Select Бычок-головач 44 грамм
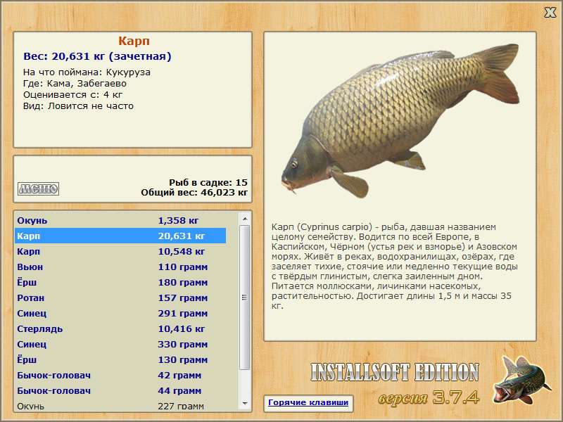 coord(120,391)
